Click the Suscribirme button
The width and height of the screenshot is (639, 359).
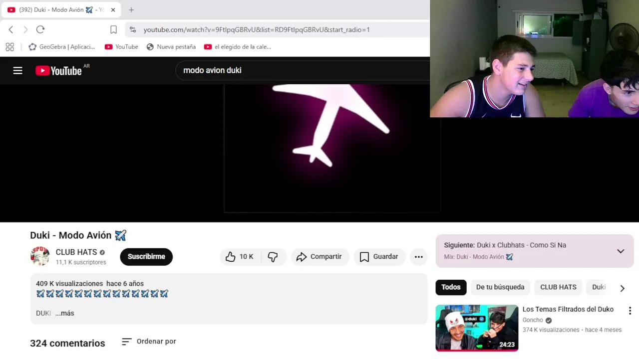pos(146,256)
